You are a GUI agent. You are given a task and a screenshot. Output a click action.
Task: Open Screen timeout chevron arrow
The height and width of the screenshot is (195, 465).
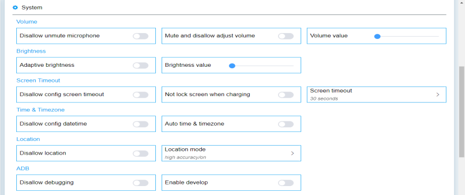pyautogui.click(x=438, y=95)
